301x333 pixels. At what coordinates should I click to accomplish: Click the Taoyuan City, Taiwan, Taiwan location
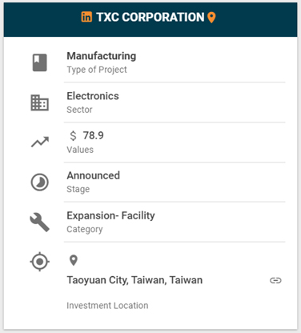pos(134,280)
